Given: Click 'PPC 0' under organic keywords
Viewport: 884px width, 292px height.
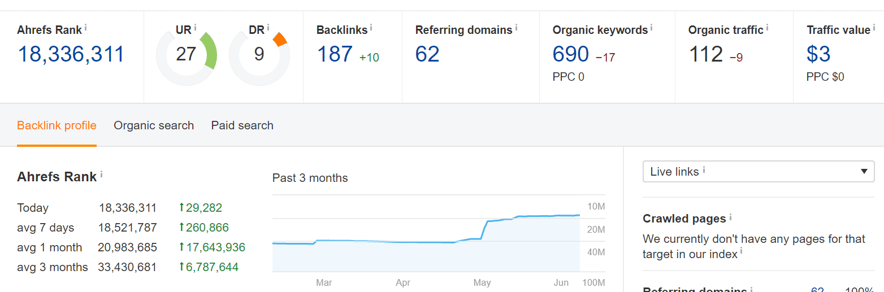Looking at the screenshot, I should pos(568,77).
